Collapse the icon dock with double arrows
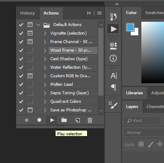 click(x=117, y=4)
